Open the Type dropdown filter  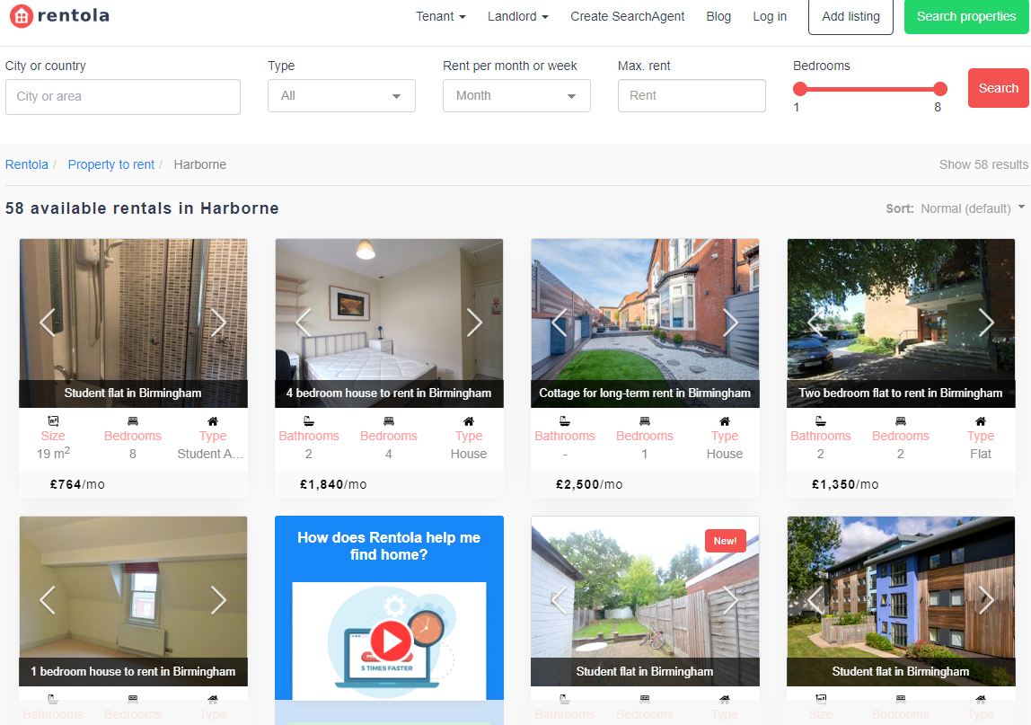pos(341,96)
